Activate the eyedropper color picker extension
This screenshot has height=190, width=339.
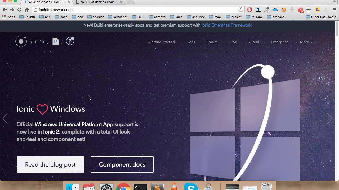coord(267,10)
